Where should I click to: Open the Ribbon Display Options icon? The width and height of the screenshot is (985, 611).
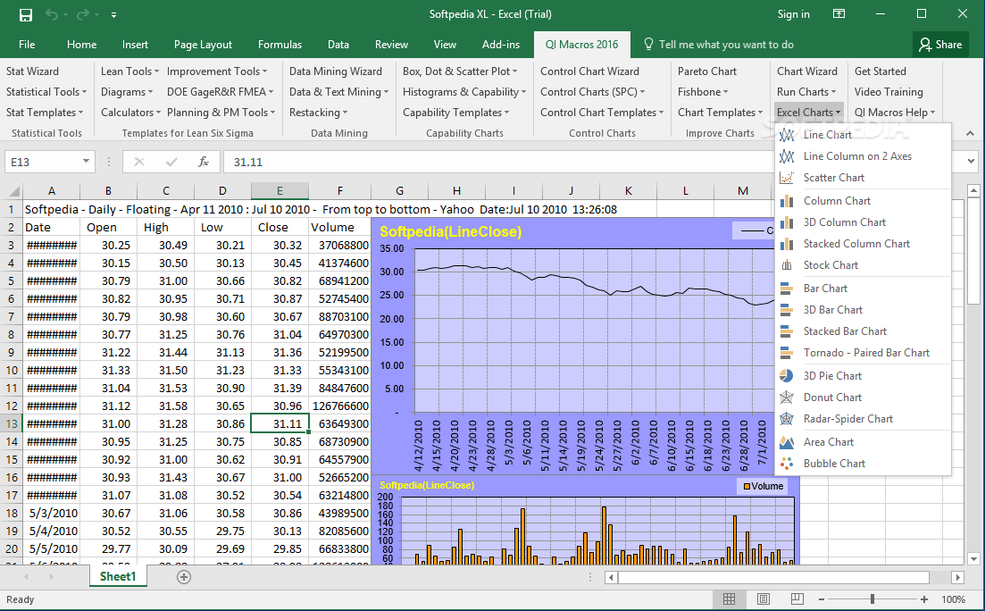click(839, 13)
